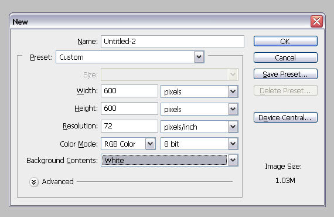This screenshot has width=334, height=217.
Task: Click the Name text field
Action: click(x=172, y=42)
